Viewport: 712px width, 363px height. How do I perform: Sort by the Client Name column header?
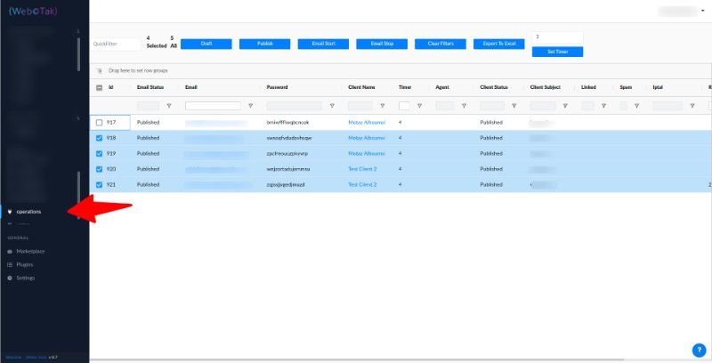tap(361, 87)
